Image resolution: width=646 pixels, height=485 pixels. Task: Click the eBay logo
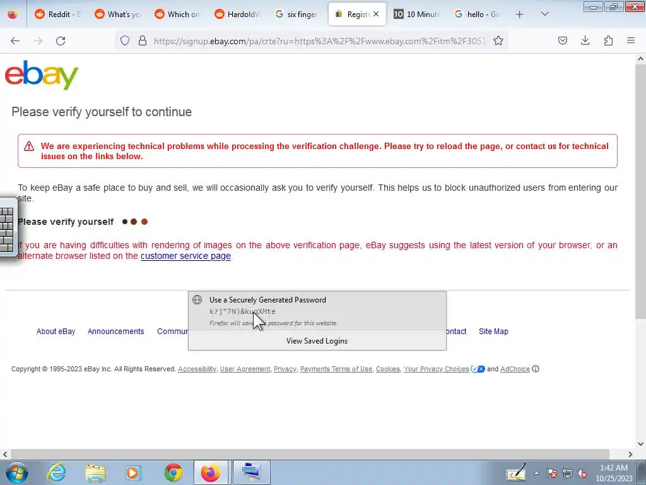point(41,75)
